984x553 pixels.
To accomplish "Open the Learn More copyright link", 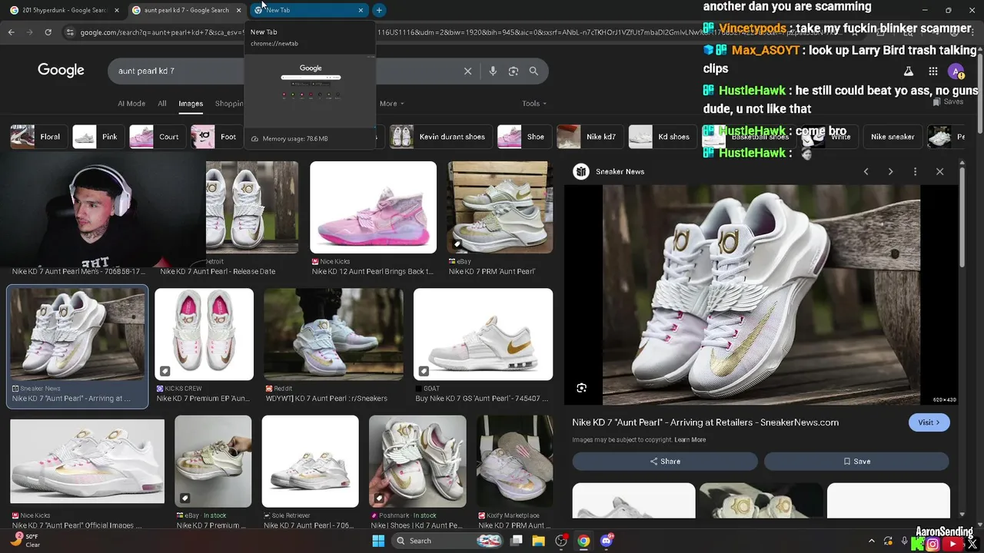I will [690, 440].
